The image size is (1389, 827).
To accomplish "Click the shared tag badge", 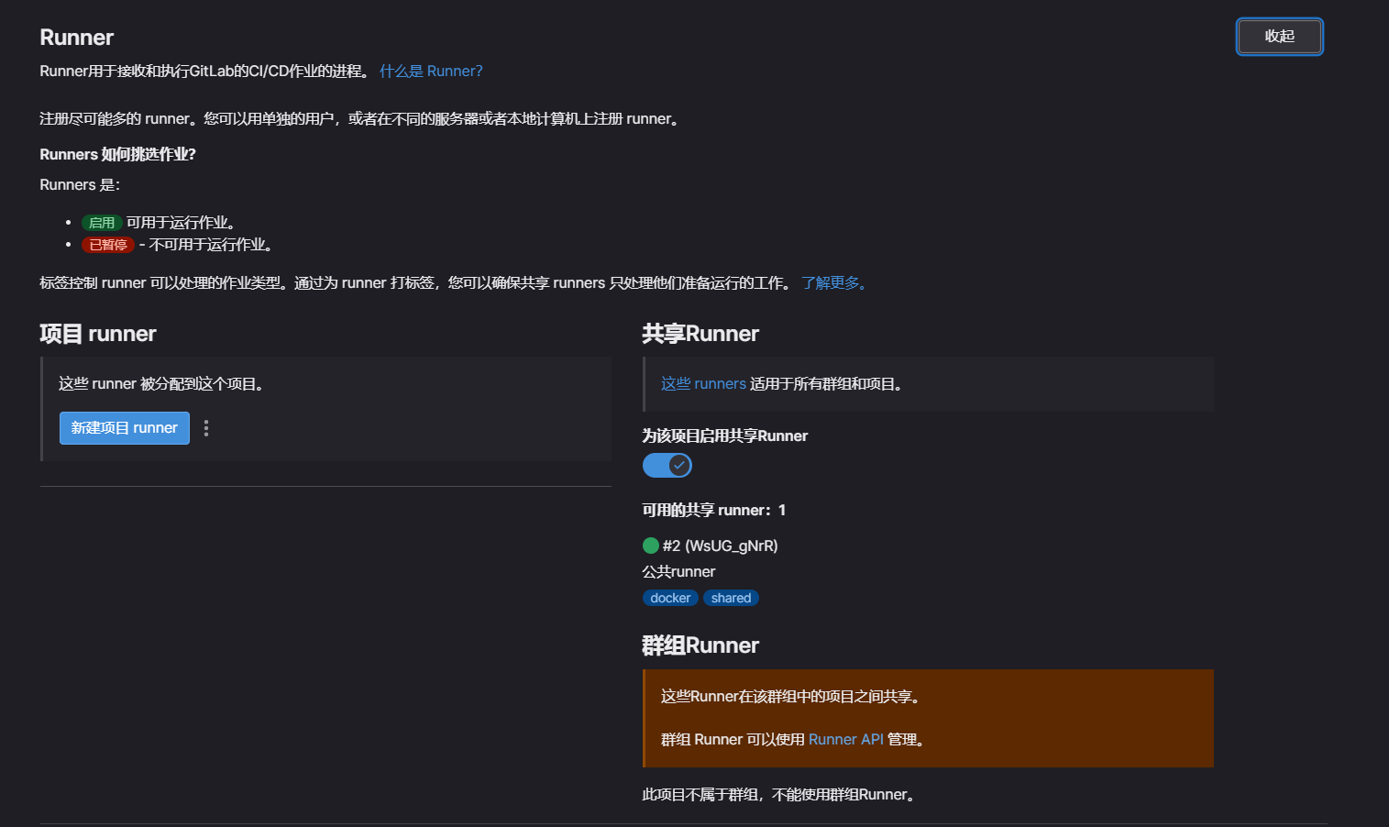I will tap(731, 598).
